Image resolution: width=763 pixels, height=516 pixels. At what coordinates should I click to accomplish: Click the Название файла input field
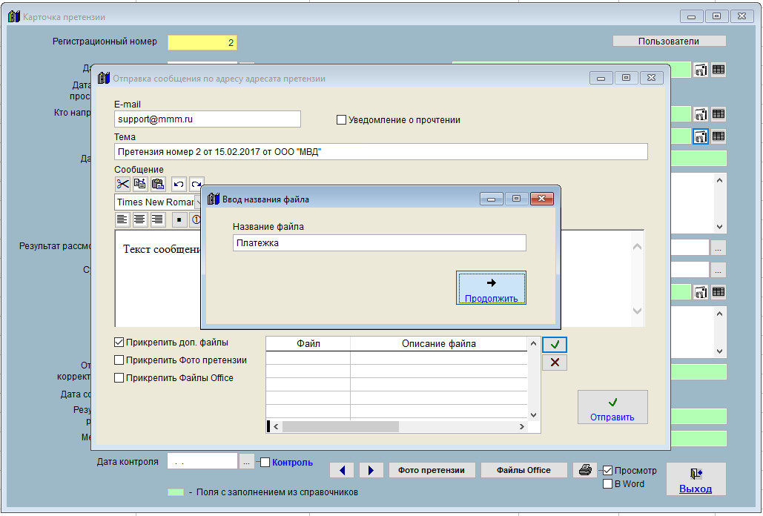[x=379, y=243]
